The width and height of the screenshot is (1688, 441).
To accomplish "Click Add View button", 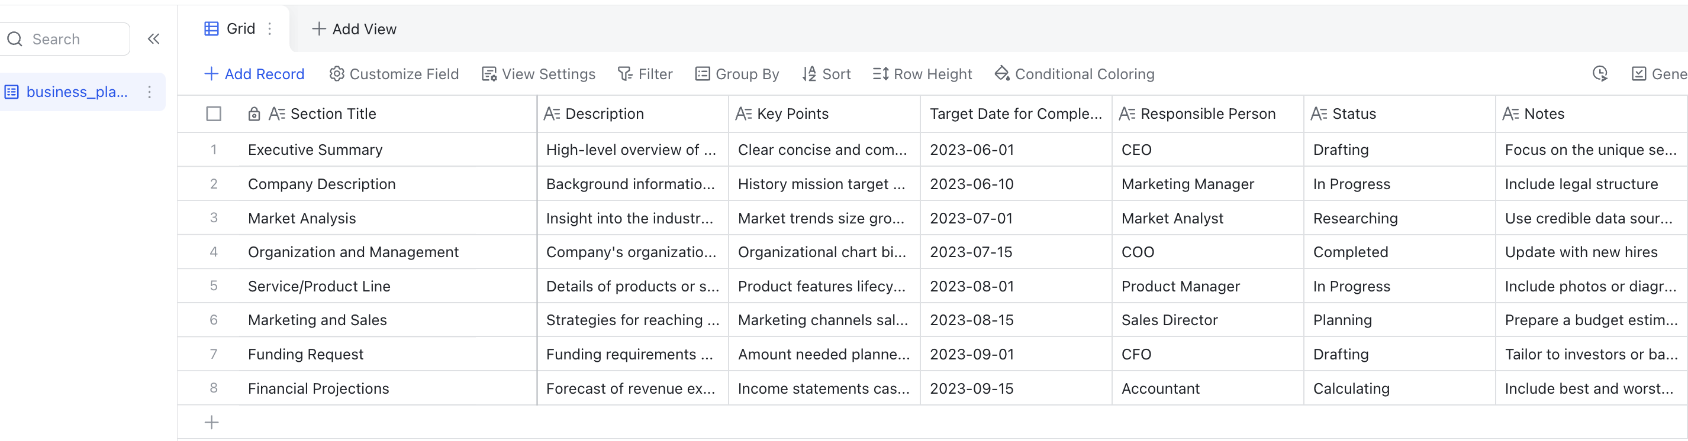I will pos(355,29).
